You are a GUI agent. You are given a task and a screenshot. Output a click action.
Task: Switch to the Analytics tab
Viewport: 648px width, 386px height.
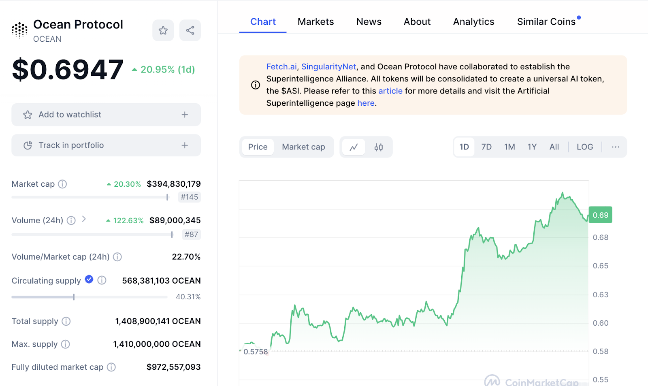473,22
